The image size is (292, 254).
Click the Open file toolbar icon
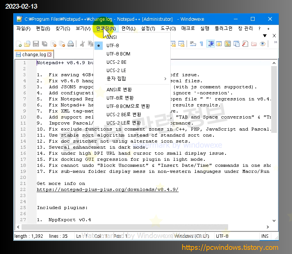27,44
